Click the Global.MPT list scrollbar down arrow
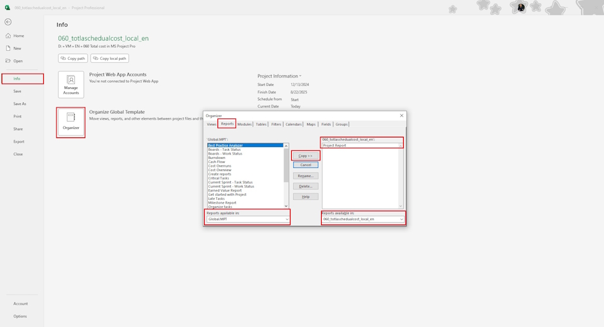604x327 pixels. tap(286, 206)
